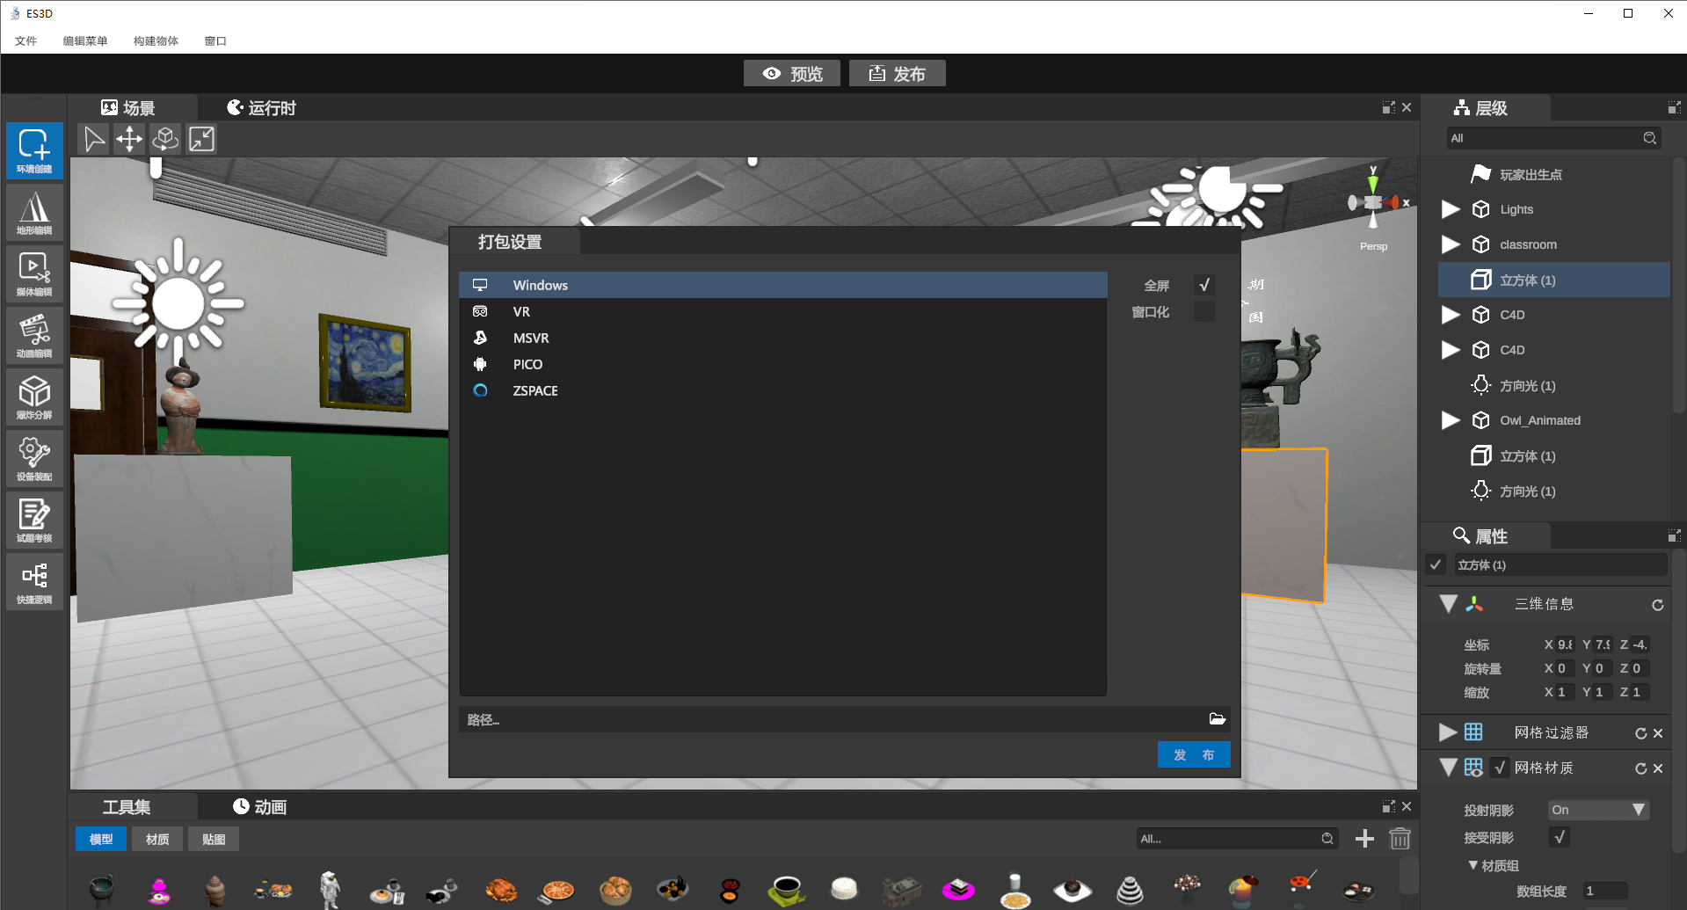Open the 地形编辑 terrain editor
The width and height of the screenshot is (1687, 910).
(x=34, y=212)
